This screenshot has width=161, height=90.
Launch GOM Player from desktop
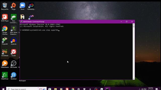click(x=5, y=18)
